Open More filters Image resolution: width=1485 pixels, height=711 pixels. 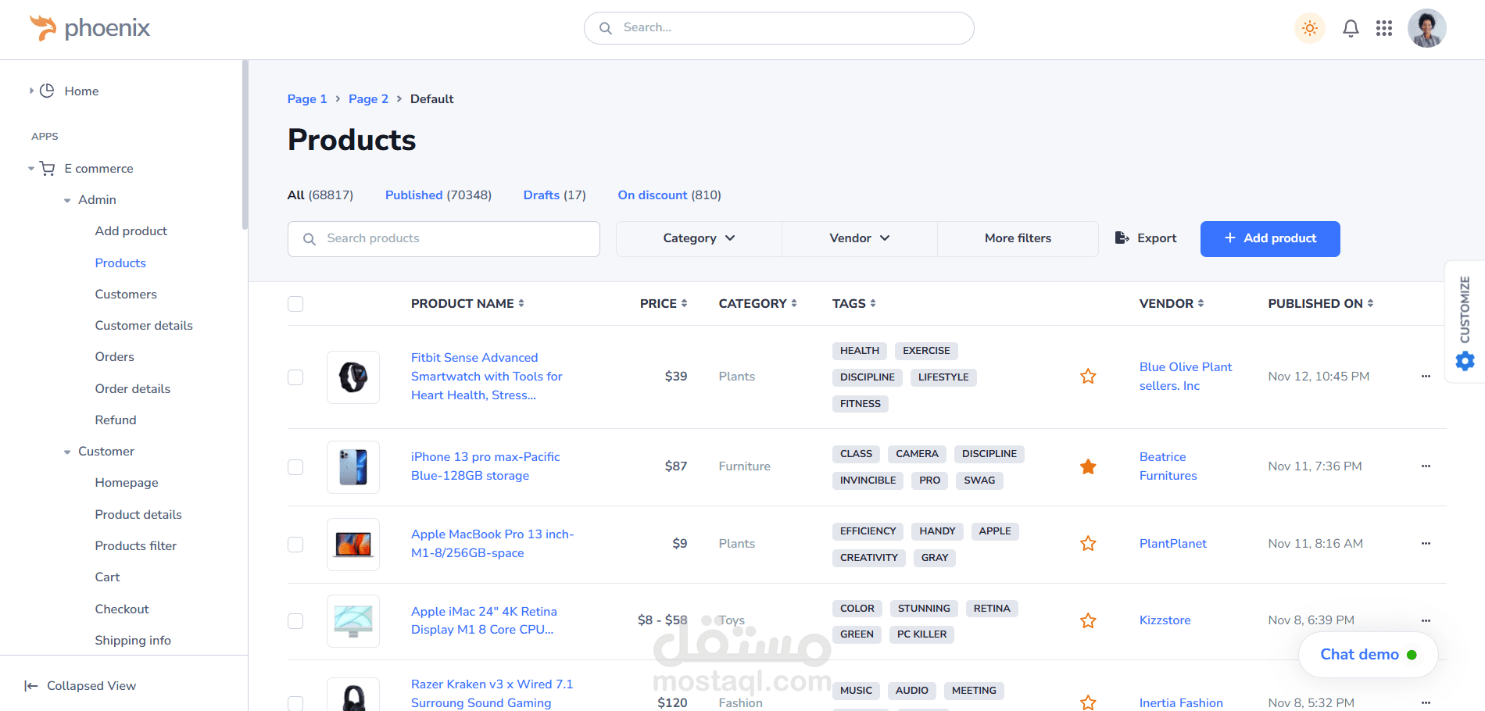(1018, 238)
